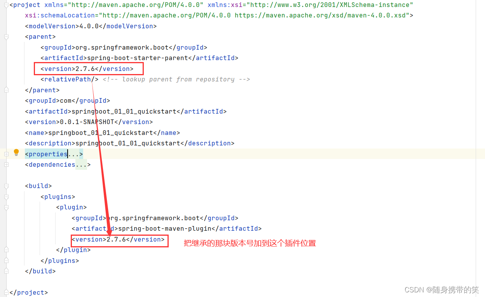Click the opening parent tag text
485x297 pixels.
[40, 37]
